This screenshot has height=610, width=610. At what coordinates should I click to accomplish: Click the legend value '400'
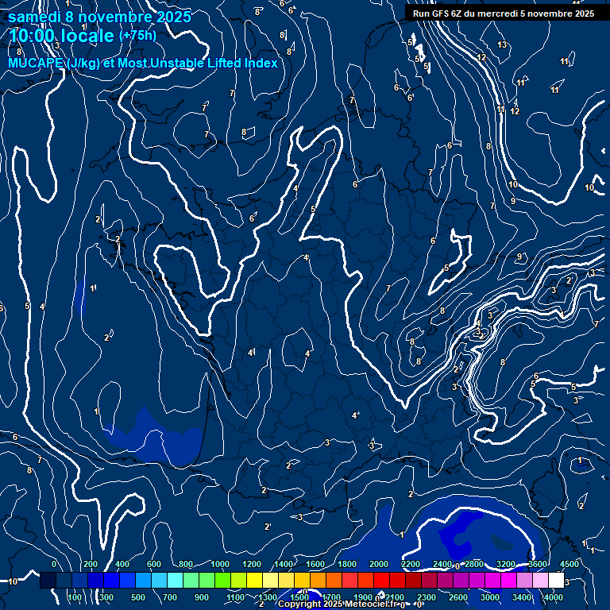(x=122, y=564)
